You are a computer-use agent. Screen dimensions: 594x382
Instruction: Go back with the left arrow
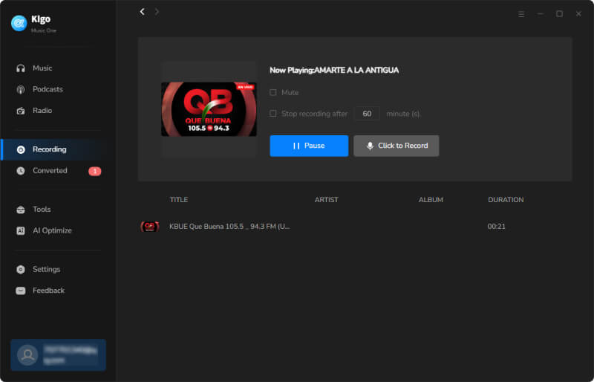(x=142, y=12)
